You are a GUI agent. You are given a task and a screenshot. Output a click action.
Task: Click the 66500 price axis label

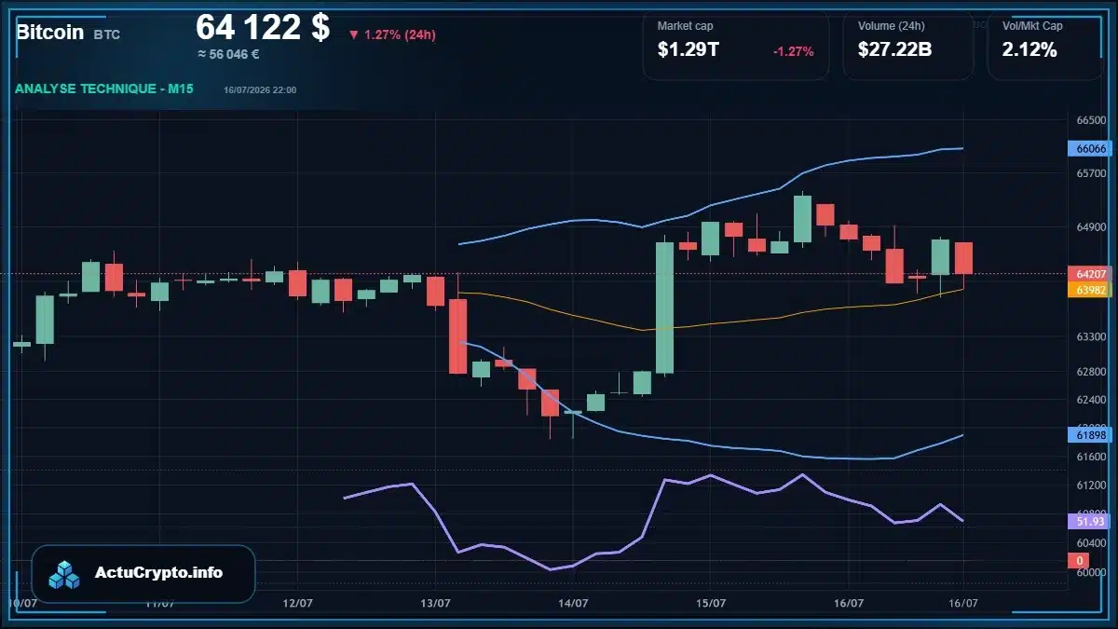tap(1091, 120)
